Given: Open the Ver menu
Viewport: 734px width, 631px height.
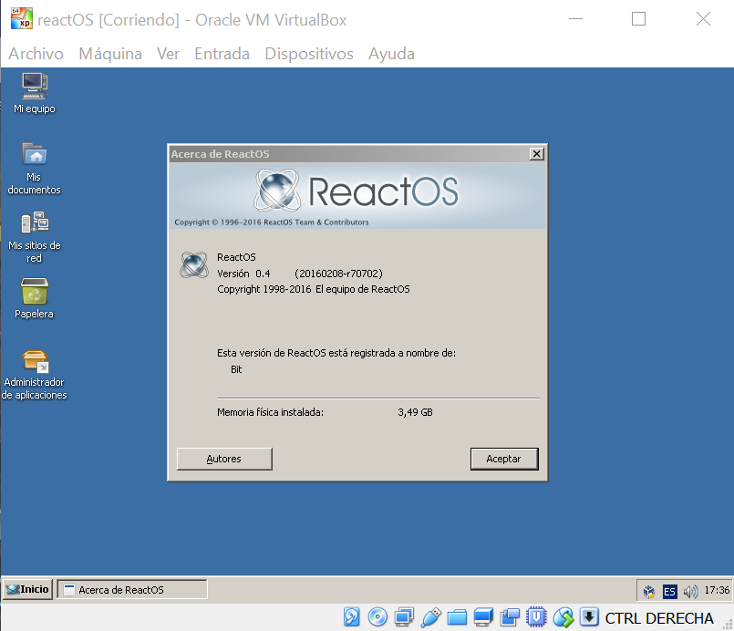Looking at the screenshot, I should point(168,54).
